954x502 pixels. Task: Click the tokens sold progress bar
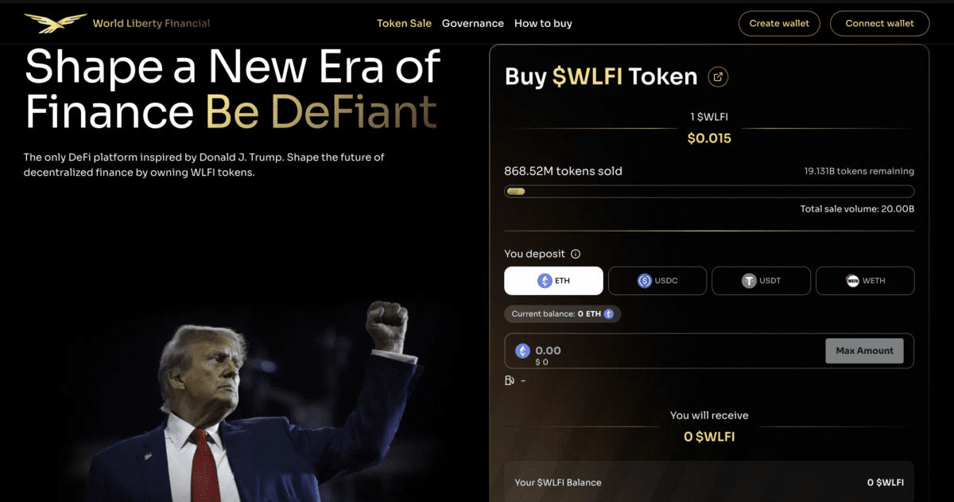[x=708, y=192]
